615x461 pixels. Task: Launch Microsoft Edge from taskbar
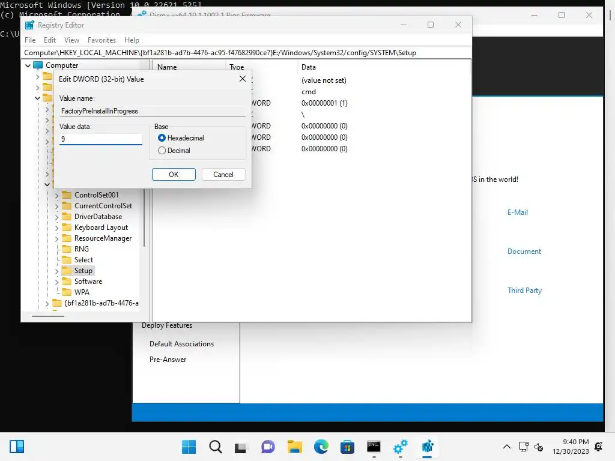[321, 447]
